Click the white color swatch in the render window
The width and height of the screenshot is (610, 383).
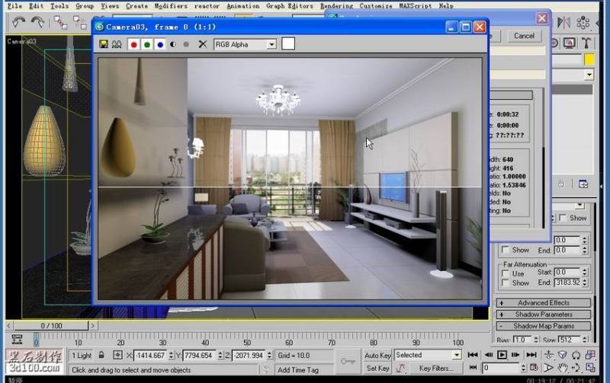(x=288, y=43)
